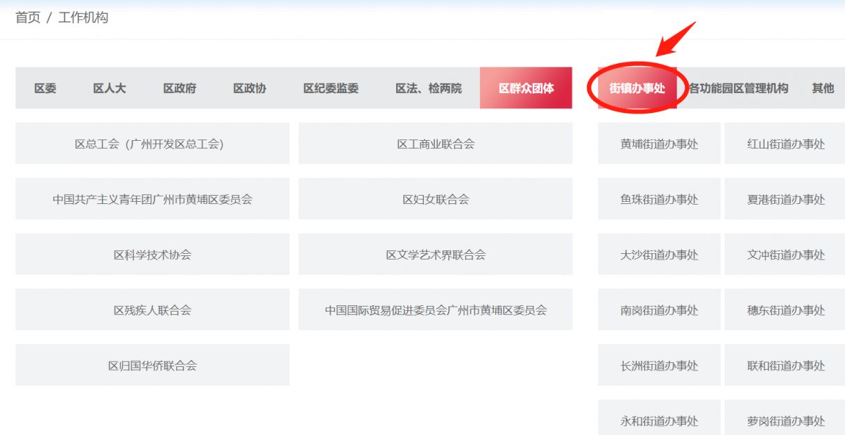The height and width of the screenshot is (435, 845).
Task: Open the 街镇办事处 tab
Action: tap(638, 88)
